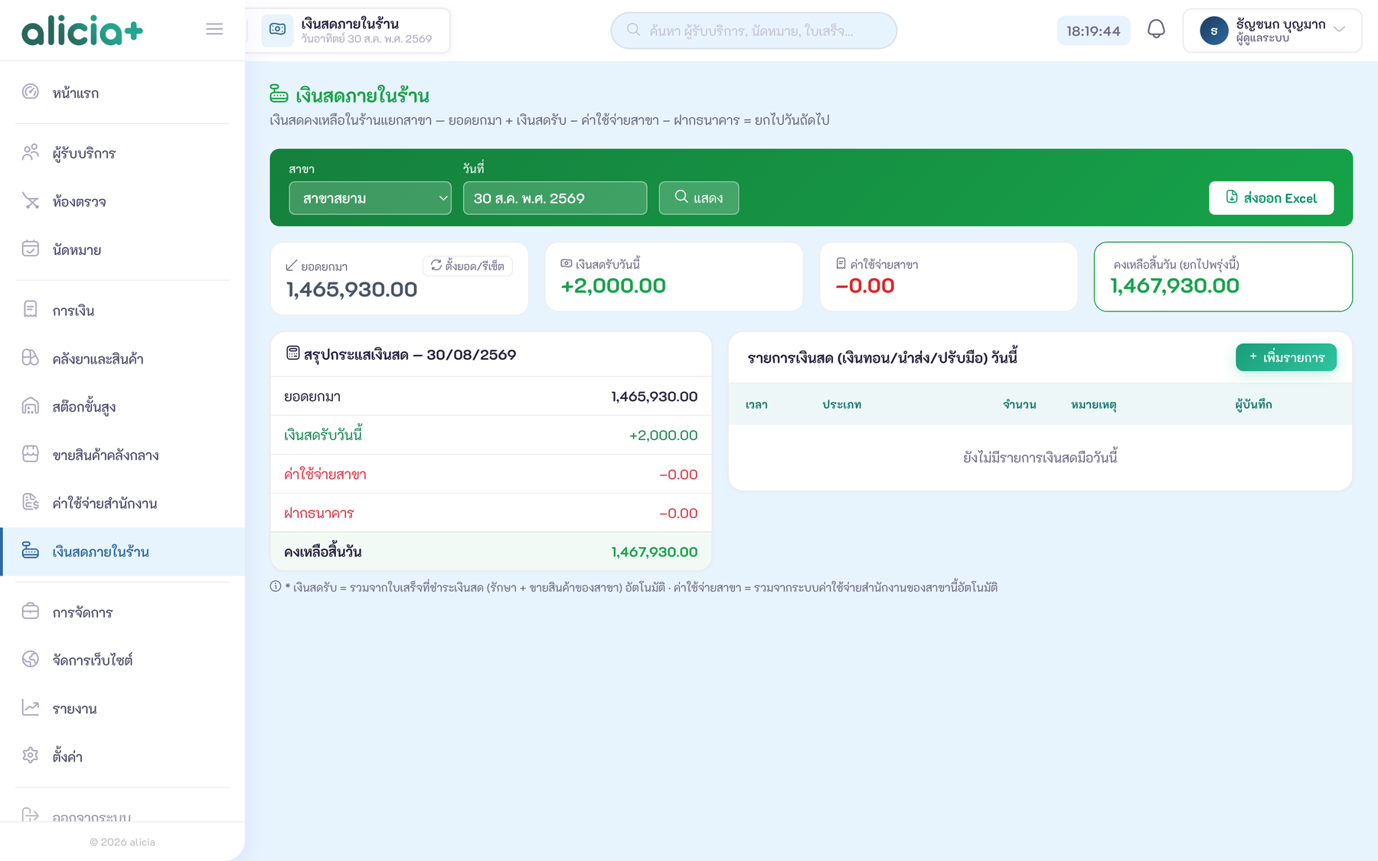Click the แสดง search button
The height and width of the screenshot is (861, 1378).
[699, 198]
